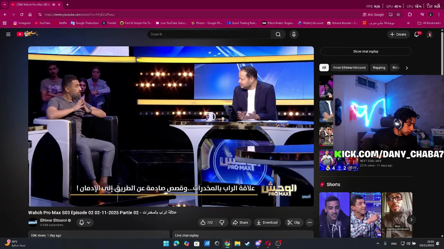Open the Windows Start button

coord(166,243)
